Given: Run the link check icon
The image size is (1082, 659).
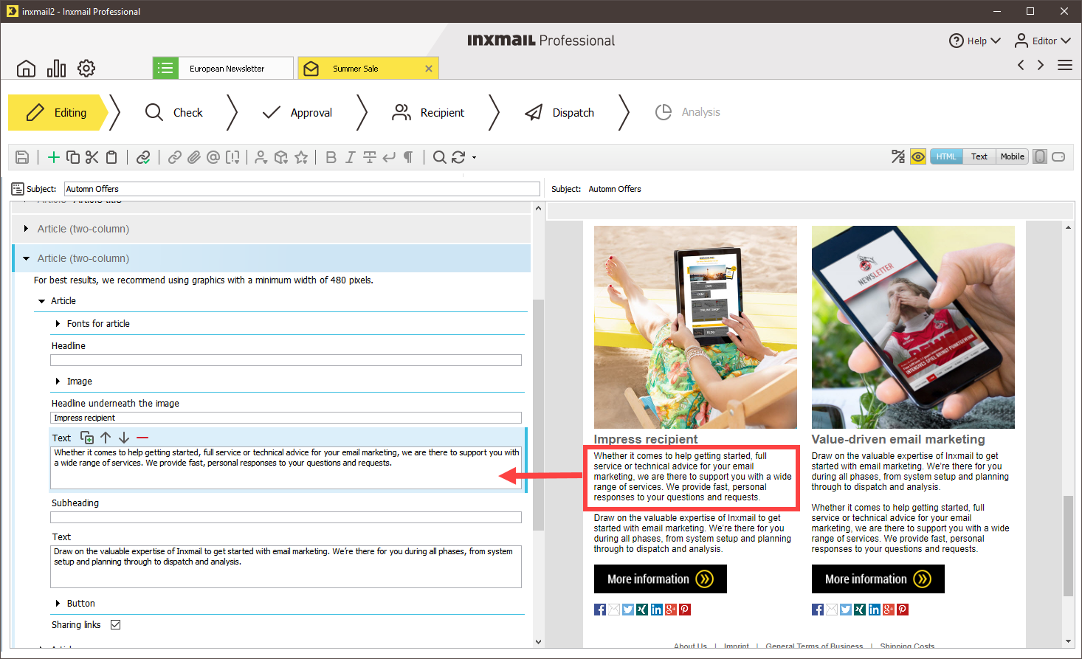Looking at the screenshot, I should click(143, 157).
